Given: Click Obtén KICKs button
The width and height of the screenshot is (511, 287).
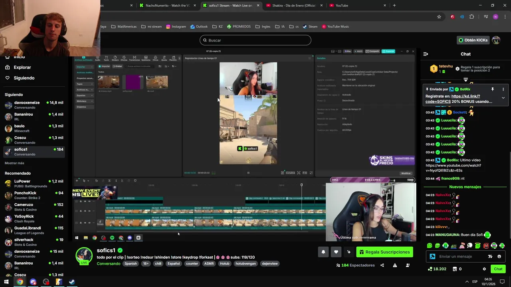Looking at the screenshot, I should 473,40.
